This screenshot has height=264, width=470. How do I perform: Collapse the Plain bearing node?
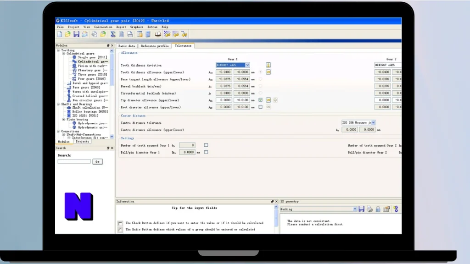pos(63,119)
